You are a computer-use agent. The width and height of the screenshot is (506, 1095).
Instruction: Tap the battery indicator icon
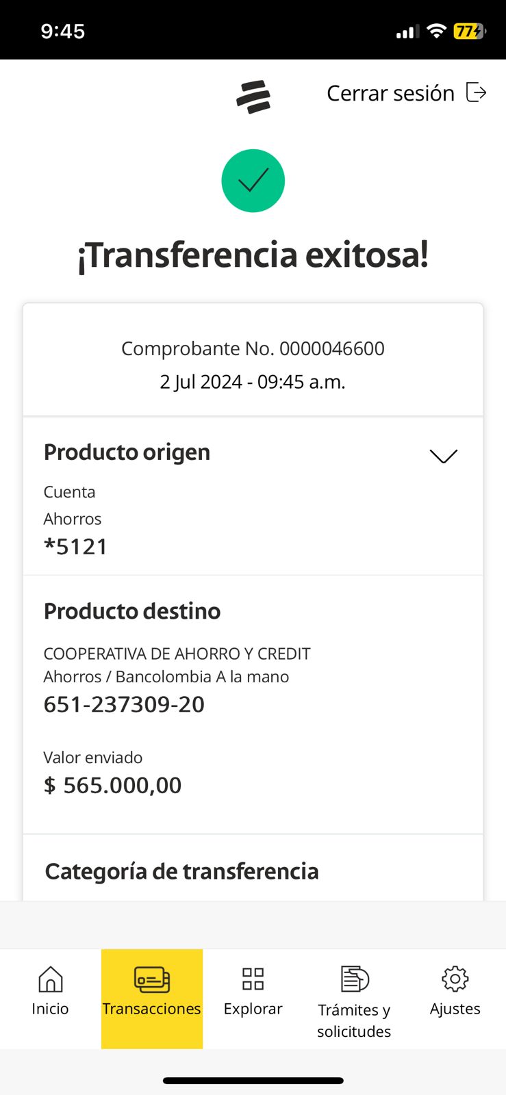tap(469, 31)
